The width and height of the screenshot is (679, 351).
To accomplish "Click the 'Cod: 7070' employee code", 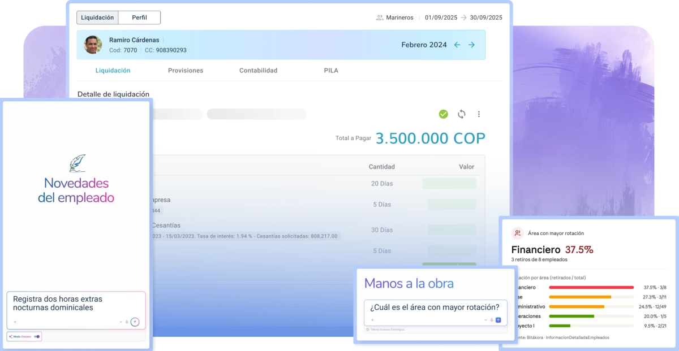I will point(123,50).
